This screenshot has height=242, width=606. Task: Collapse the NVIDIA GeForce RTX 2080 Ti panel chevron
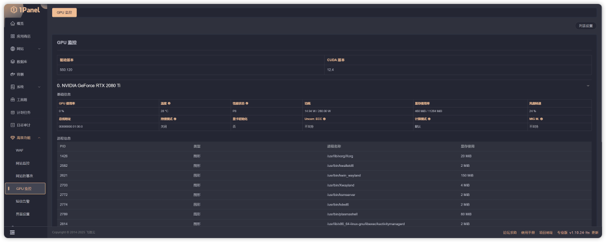[x=588, y=85]
